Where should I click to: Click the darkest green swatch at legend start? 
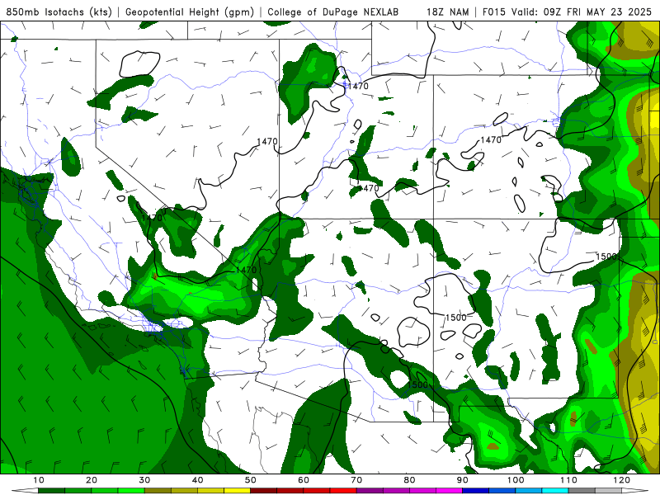pos(51,491)
